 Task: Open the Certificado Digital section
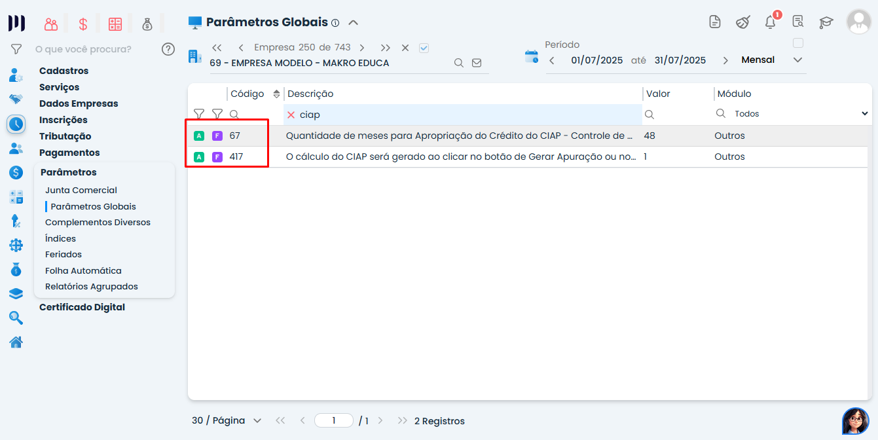coord(82,307)
